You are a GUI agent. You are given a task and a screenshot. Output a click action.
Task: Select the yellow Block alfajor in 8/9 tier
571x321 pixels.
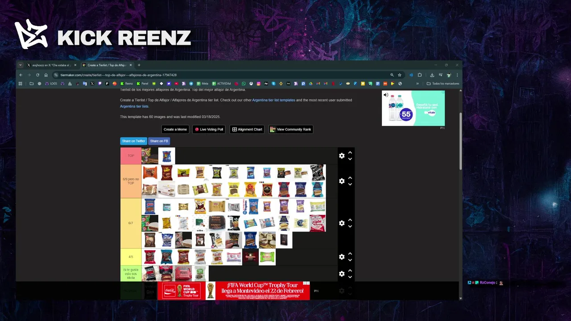pyautogui.click(x=233, y=189)
